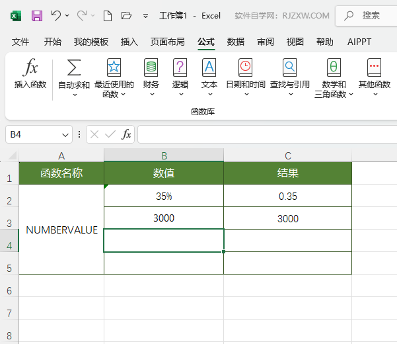This screenshot has height=344, width=397.
Task: Select the 3000 cell in column C
Action: [287, 218]
